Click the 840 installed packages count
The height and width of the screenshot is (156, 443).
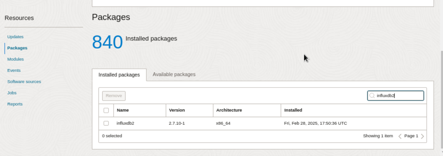[x=107, y=42]
